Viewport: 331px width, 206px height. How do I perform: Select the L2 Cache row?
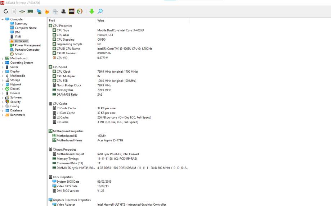(x=119, y=118)
